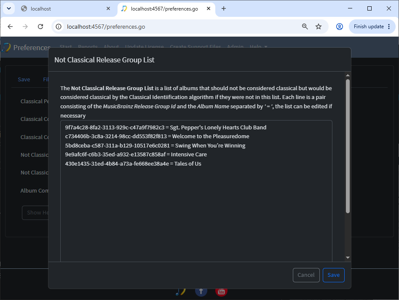Click the music note footer icon
399x300 pixels.
point(181,292)
